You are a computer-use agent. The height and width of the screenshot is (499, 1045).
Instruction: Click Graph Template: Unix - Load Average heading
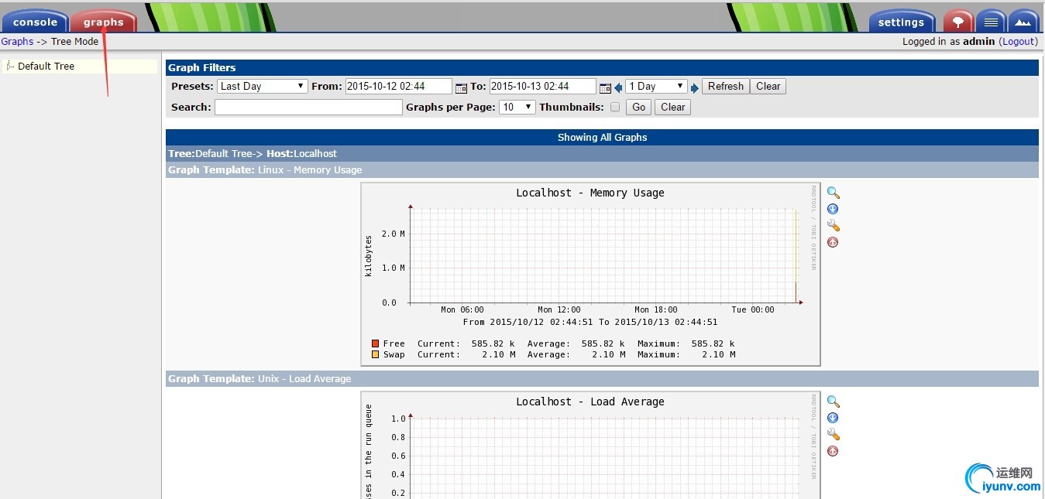(602, 379)
